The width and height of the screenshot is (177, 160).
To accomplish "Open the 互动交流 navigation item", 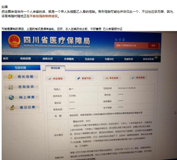I will (89, 59).
